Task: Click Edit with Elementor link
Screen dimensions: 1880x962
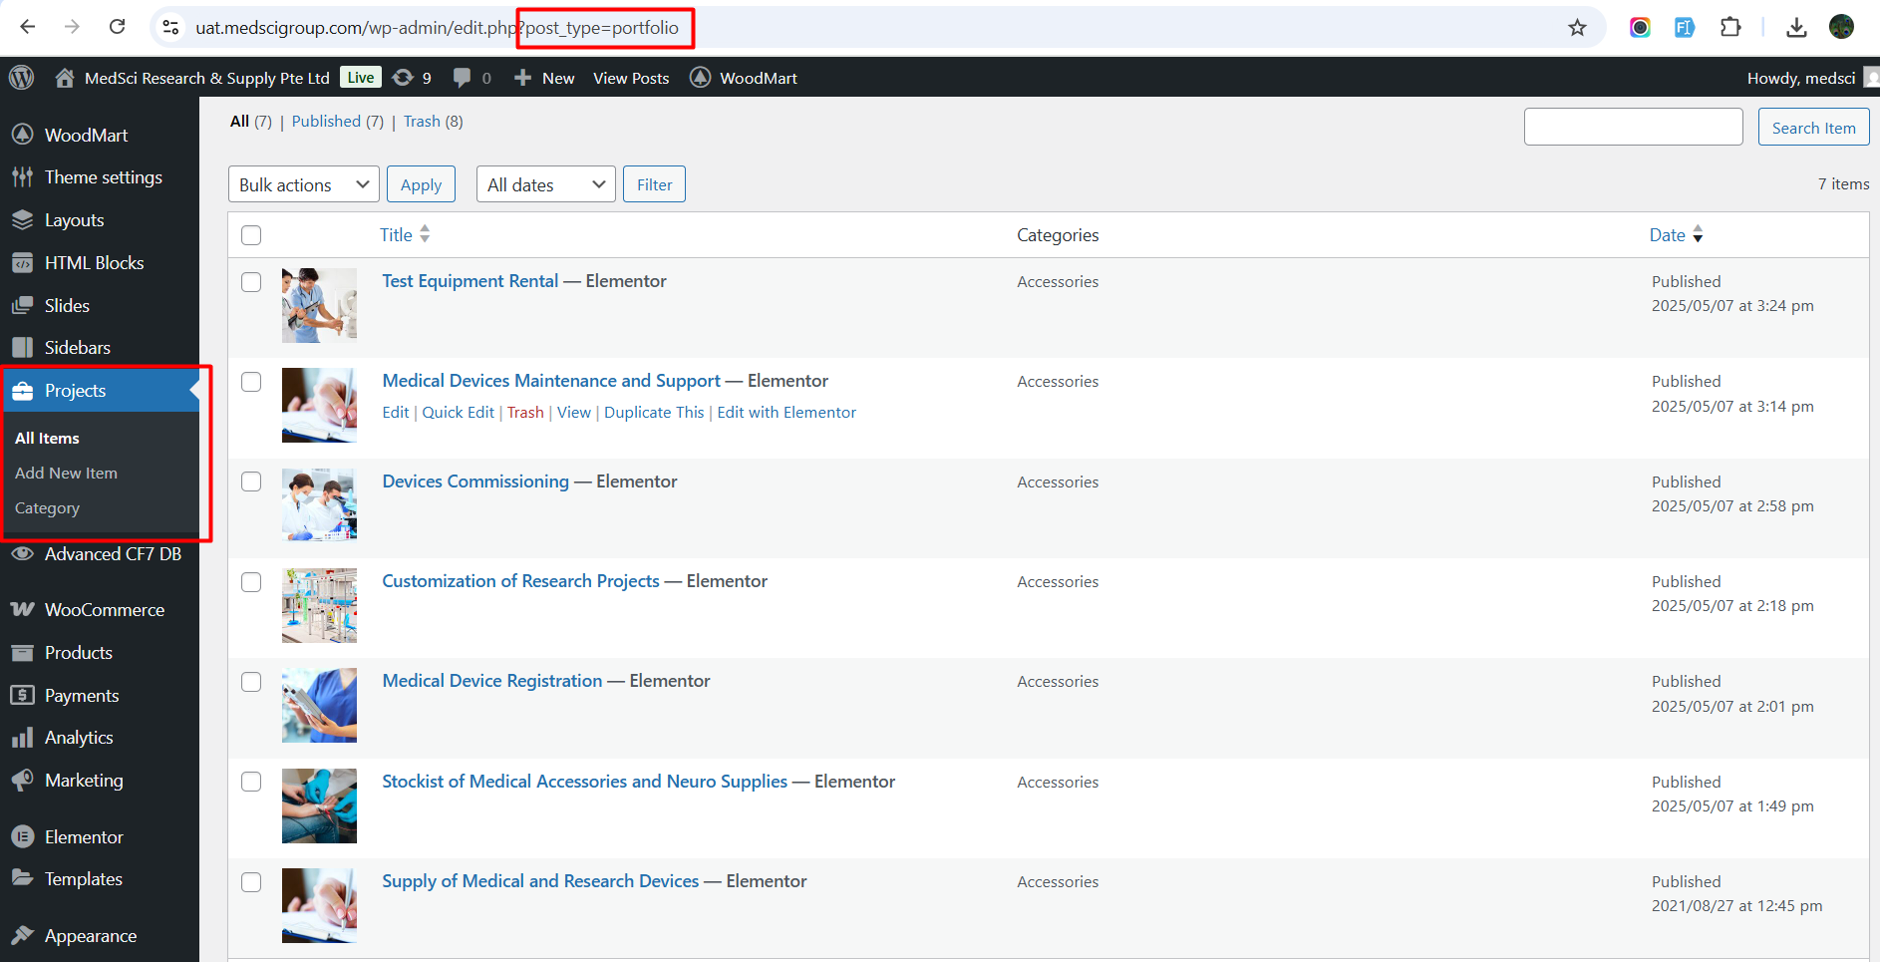Action: point(786,413)
